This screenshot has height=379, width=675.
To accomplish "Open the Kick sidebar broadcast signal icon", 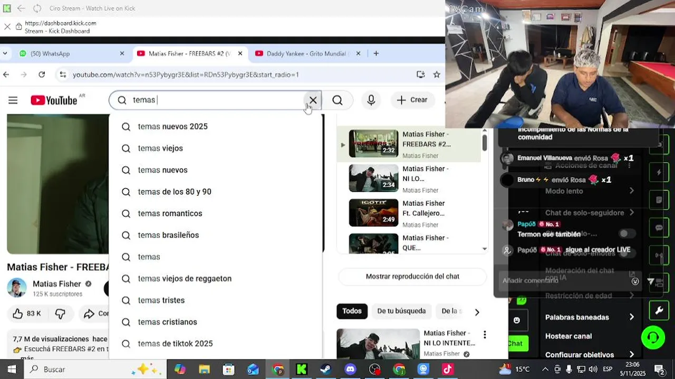I will point(659,256).
